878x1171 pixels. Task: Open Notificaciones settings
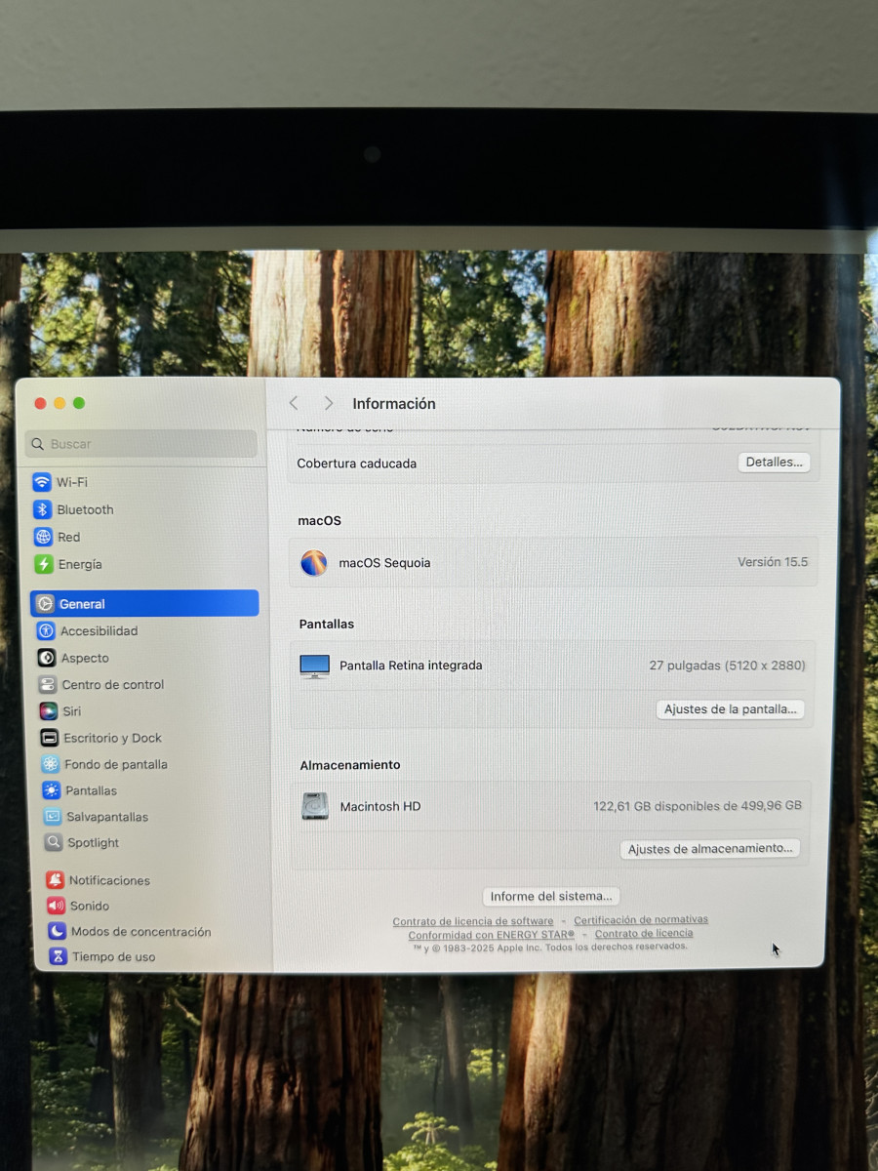(98, 880)
